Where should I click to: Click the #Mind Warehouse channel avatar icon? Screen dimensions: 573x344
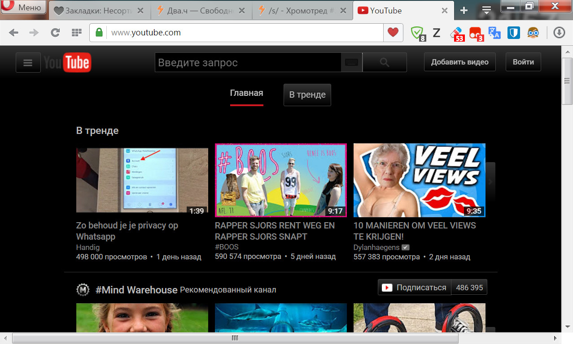tap(83, 290)
